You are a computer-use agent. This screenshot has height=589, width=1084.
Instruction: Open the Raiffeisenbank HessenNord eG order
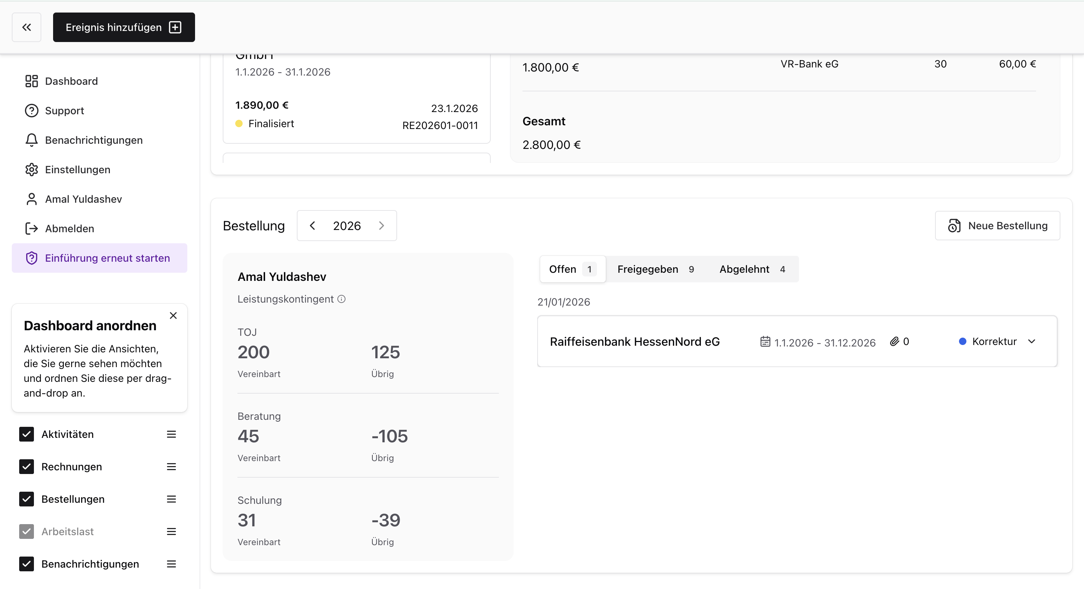(x=635, y=342)
